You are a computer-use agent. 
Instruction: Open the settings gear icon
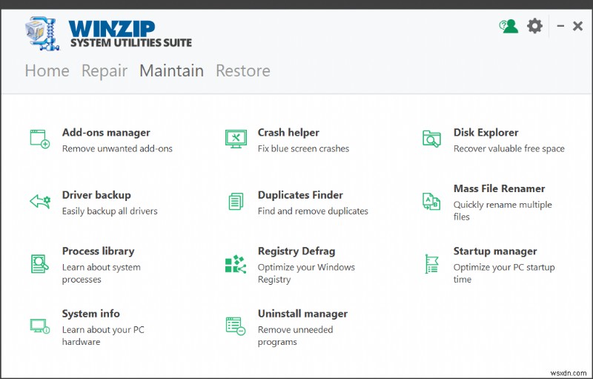534,27
